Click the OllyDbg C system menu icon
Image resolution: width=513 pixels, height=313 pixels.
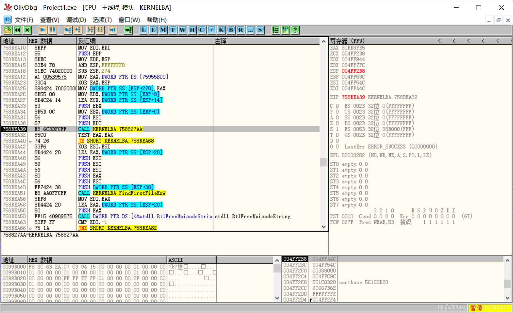point(7,20)
